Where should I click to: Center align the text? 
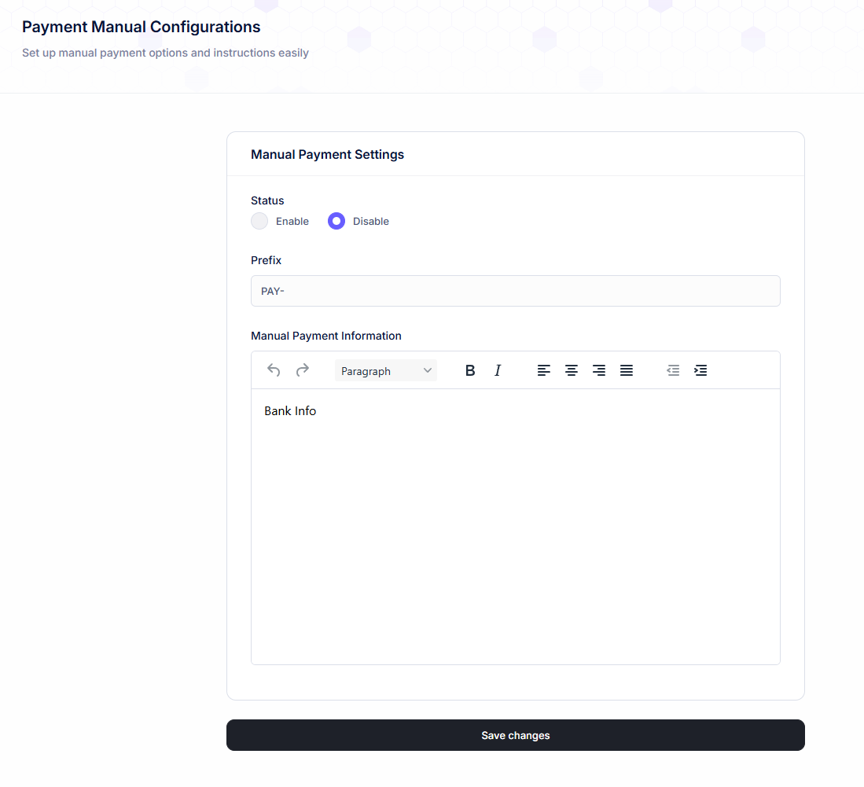[572, 370]
